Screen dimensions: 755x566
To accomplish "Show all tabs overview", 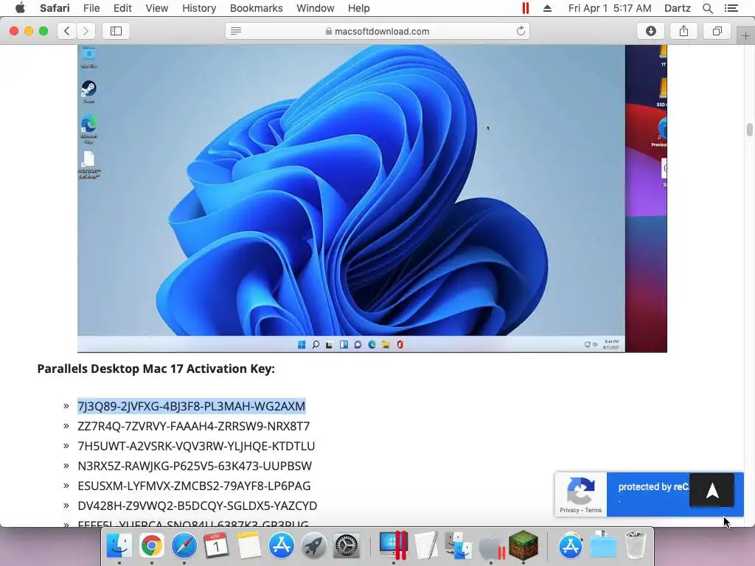I will point(717,31).
